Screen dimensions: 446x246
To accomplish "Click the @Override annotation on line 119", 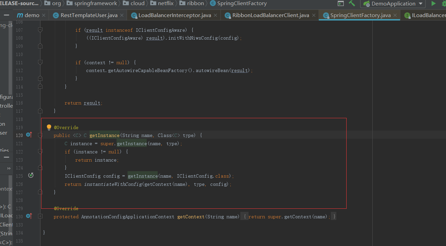I will (66, 127).
